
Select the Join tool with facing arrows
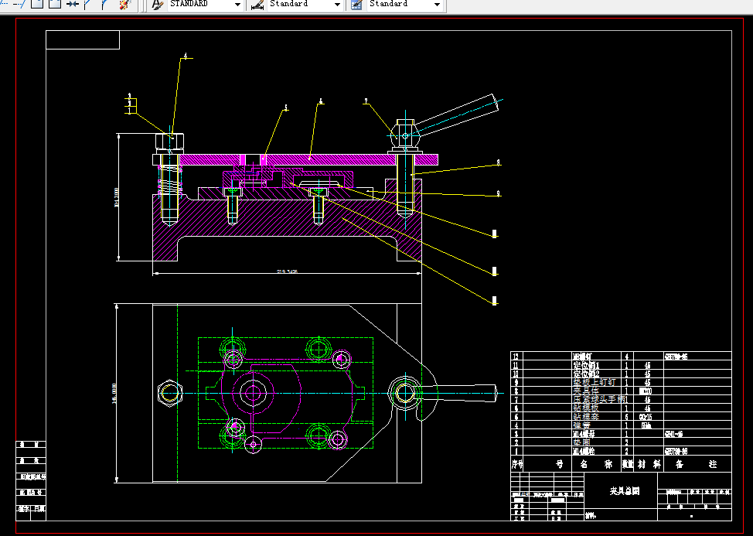click(72, 5)
